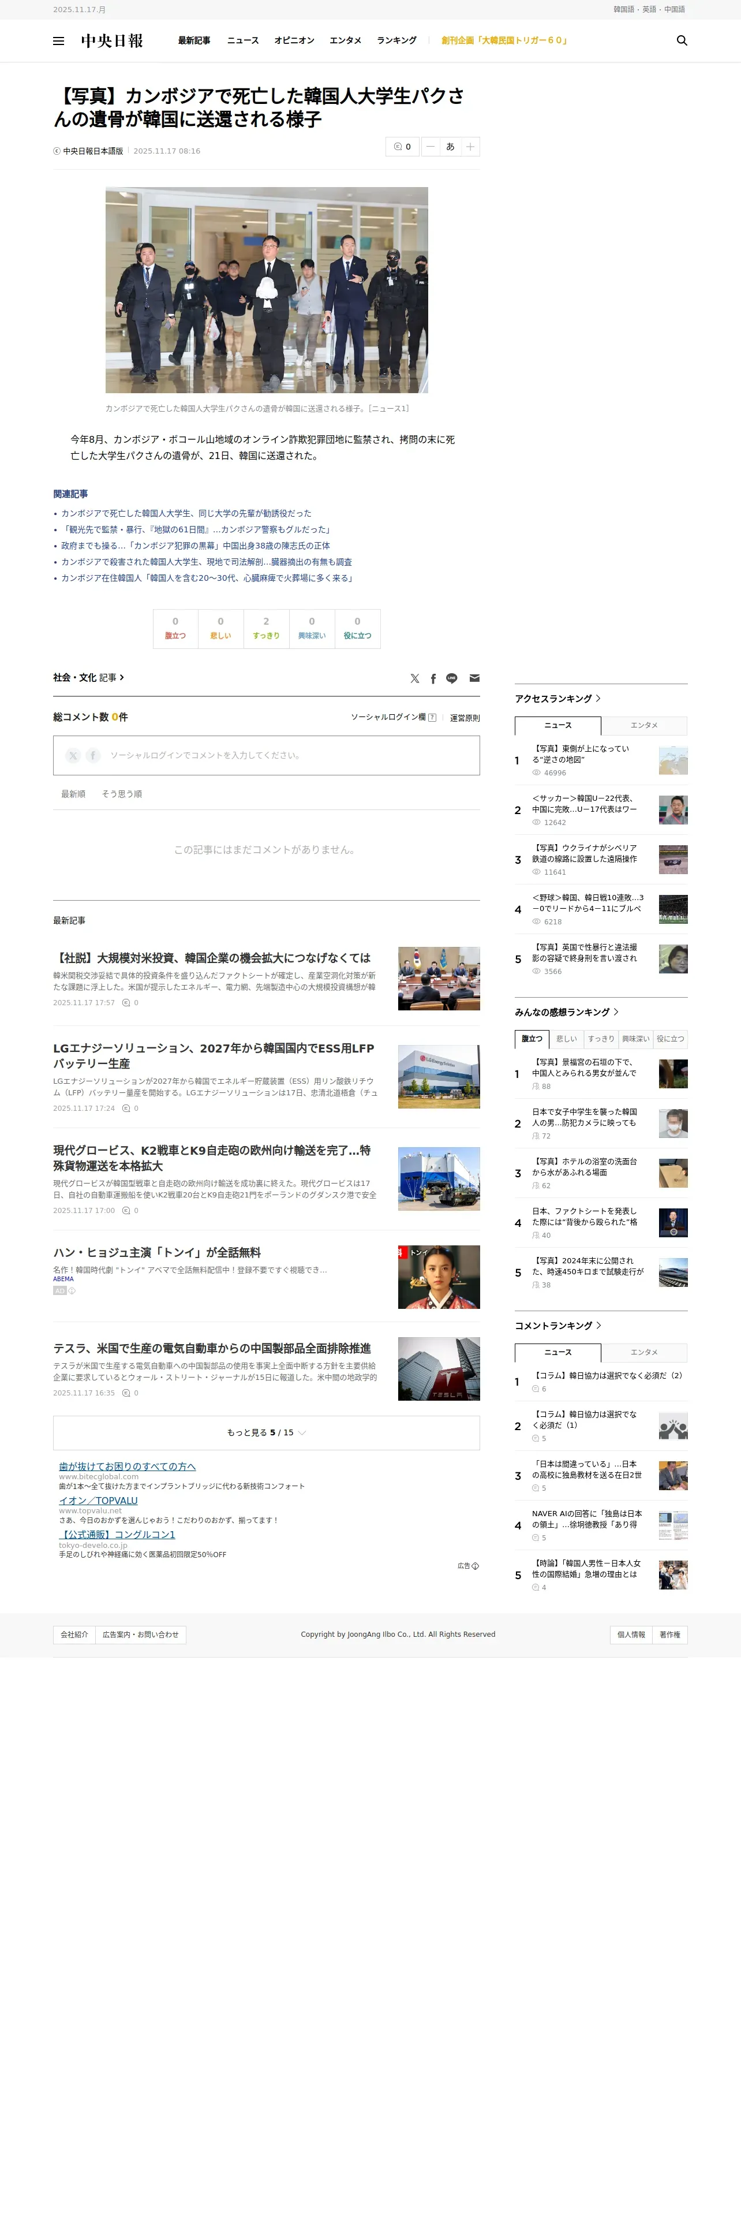Open related article 「観光先で監禁・暴行…

click(197, 530)
